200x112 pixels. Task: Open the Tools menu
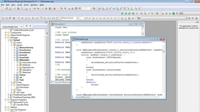(x=26, y=5)
